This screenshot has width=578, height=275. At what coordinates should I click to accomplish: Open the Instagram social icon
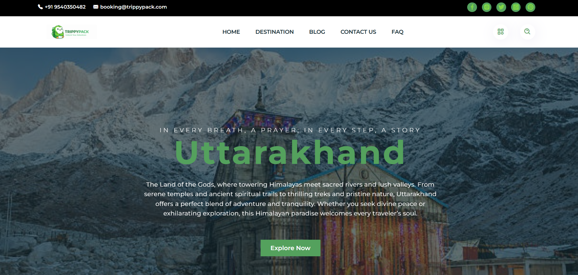(487, 7)
